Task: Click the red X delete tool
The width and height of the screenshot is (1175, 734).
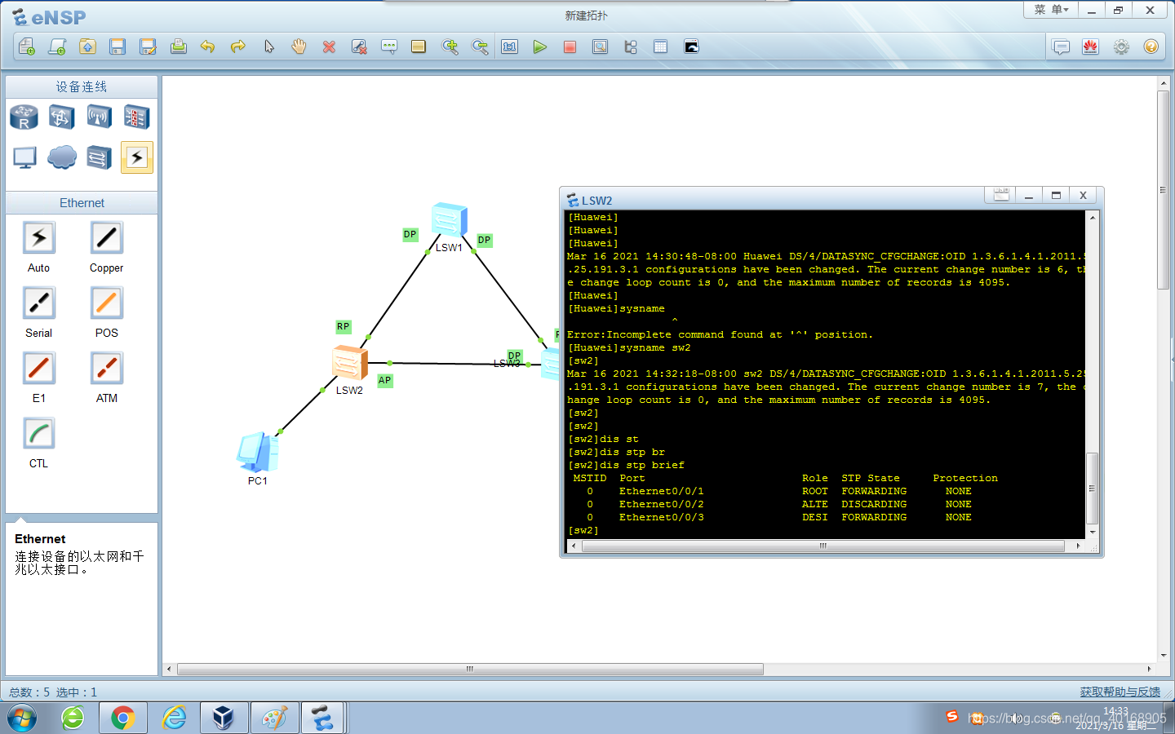Action: (329, 46)
